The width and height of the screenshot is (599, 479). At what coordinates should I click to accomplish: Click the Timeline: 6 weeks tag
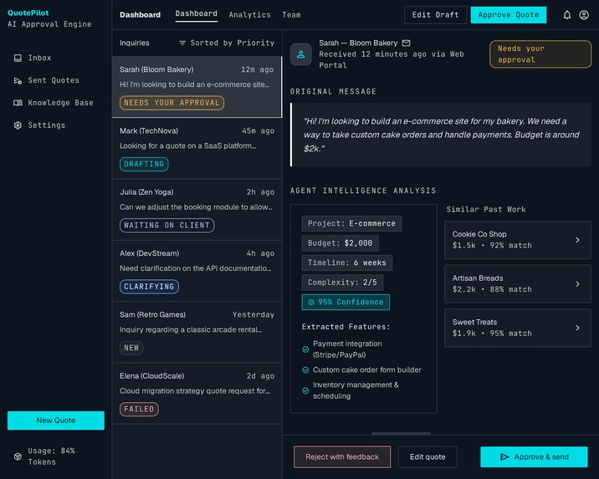pyautogui.click(x=347, y=262)
